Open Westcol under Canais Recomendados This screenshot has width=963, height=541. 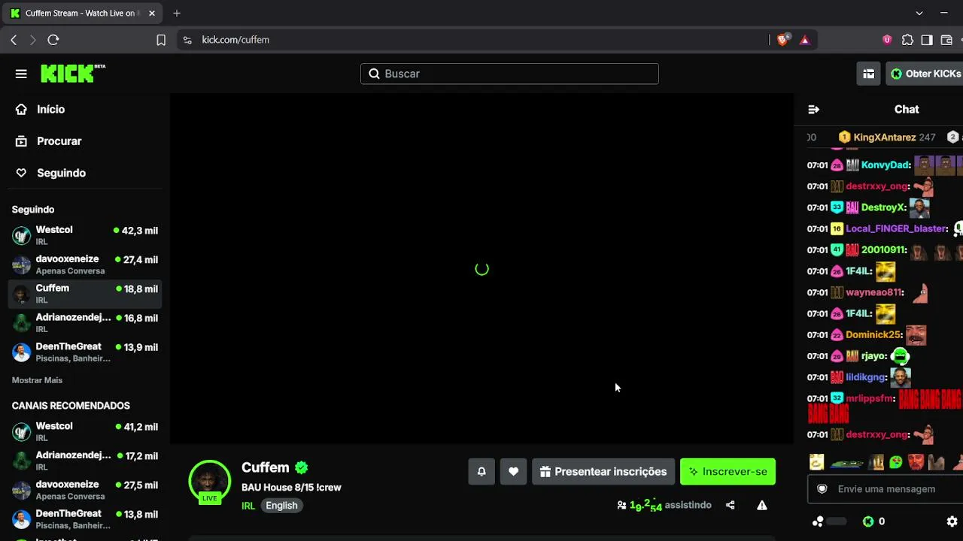(85, 431)
